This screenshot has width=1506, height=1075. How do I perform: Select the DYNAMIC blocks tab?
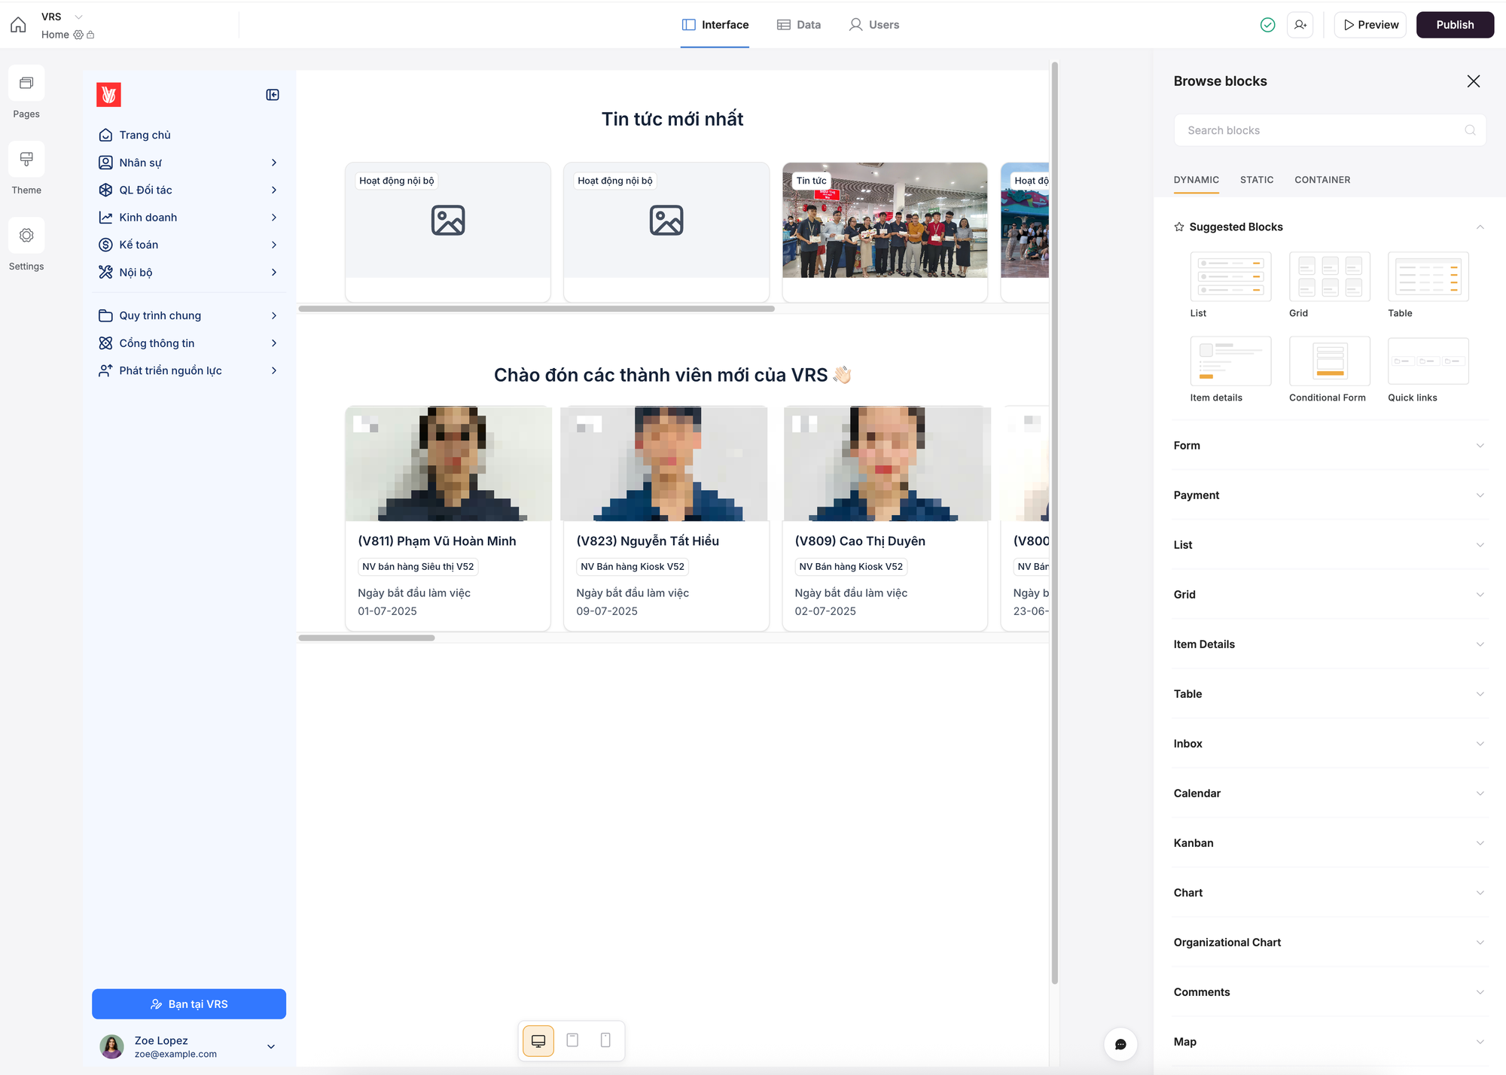pos(1196,180)
